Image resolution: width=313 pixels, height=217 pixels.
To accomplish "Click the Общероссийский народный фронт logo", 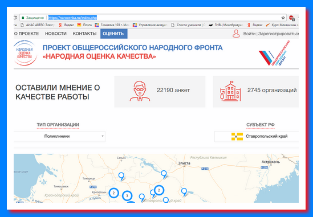I will click(274, 53).
